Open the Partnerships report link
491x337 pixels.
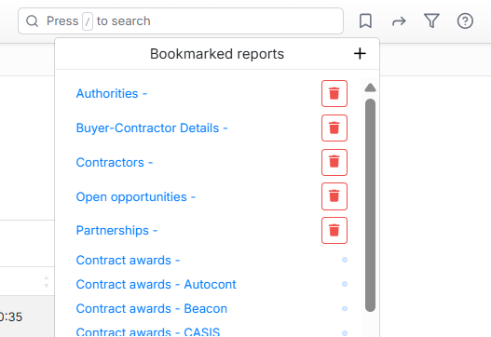tap(116, 230)
